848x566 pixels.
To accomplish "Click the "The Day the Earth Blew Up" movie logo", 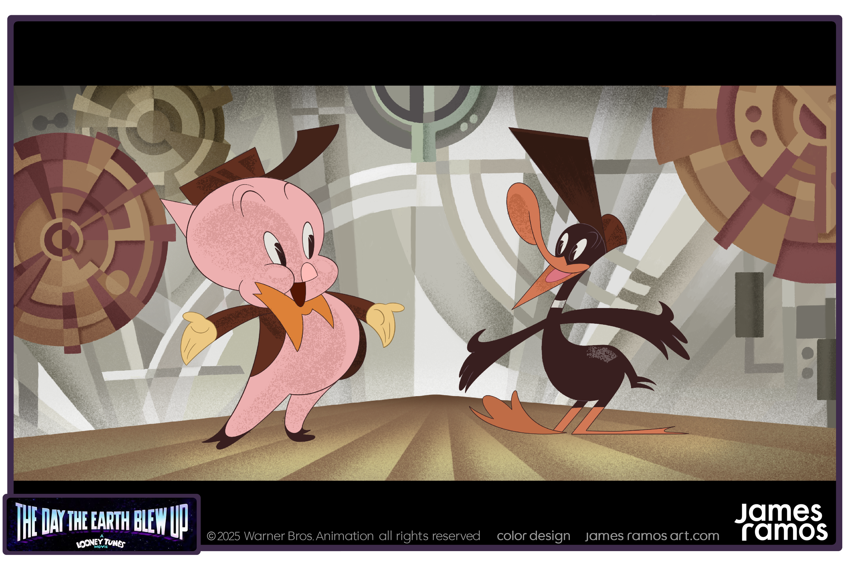I will point(101,524).
